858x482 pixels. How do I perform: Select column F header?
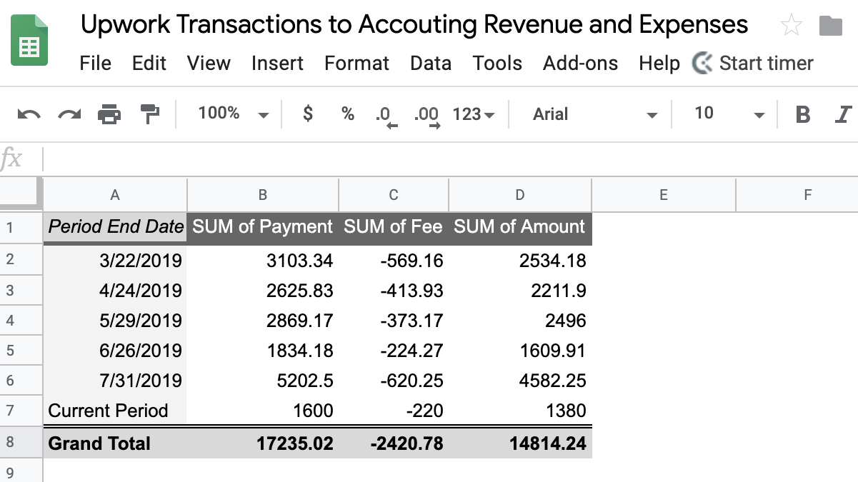tap(797, 195)
